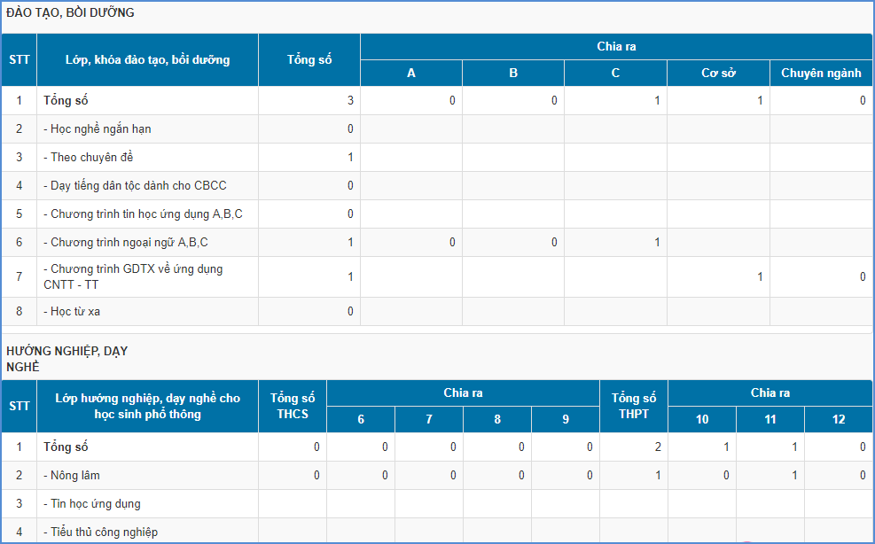Click 'Lớp, khóa đào tạo, bồi dưỡng' header

[x=147, y=60]
